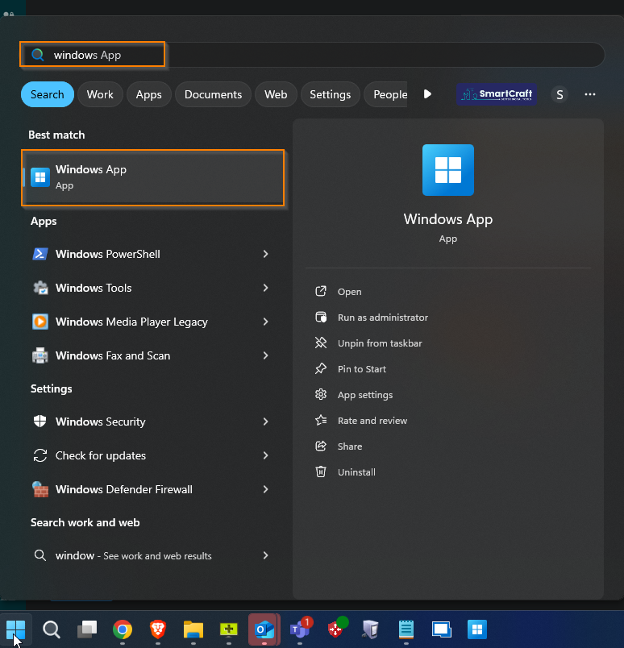Expand Windows Fax and Scan chevron

click(265, 355)
